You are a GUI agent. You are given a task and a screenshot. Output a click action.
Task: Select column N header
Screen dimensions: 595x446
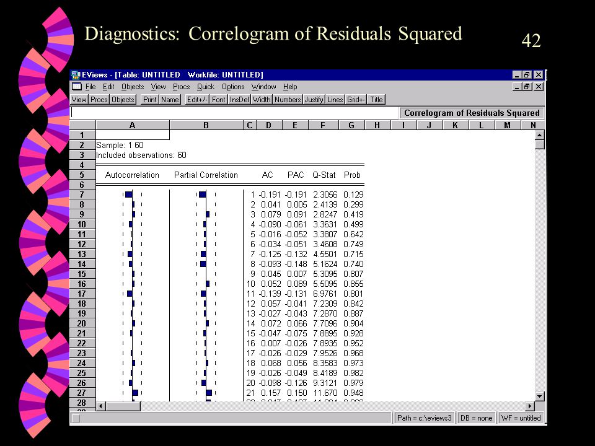tap(533, 125)
